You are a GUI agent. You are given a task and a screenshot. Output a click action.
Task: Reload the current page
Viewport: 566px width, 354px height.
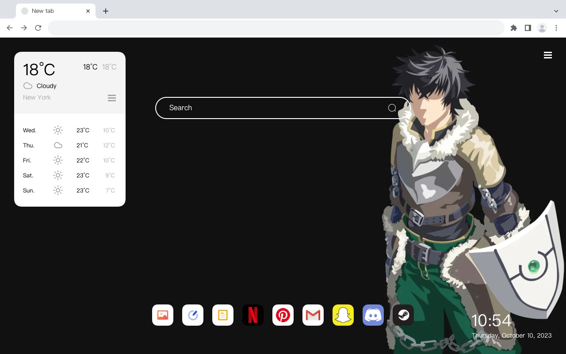38,28
